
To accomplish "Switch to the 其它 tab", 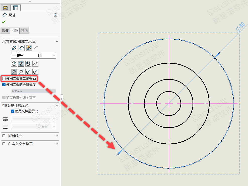I will [x=24, y=31].
